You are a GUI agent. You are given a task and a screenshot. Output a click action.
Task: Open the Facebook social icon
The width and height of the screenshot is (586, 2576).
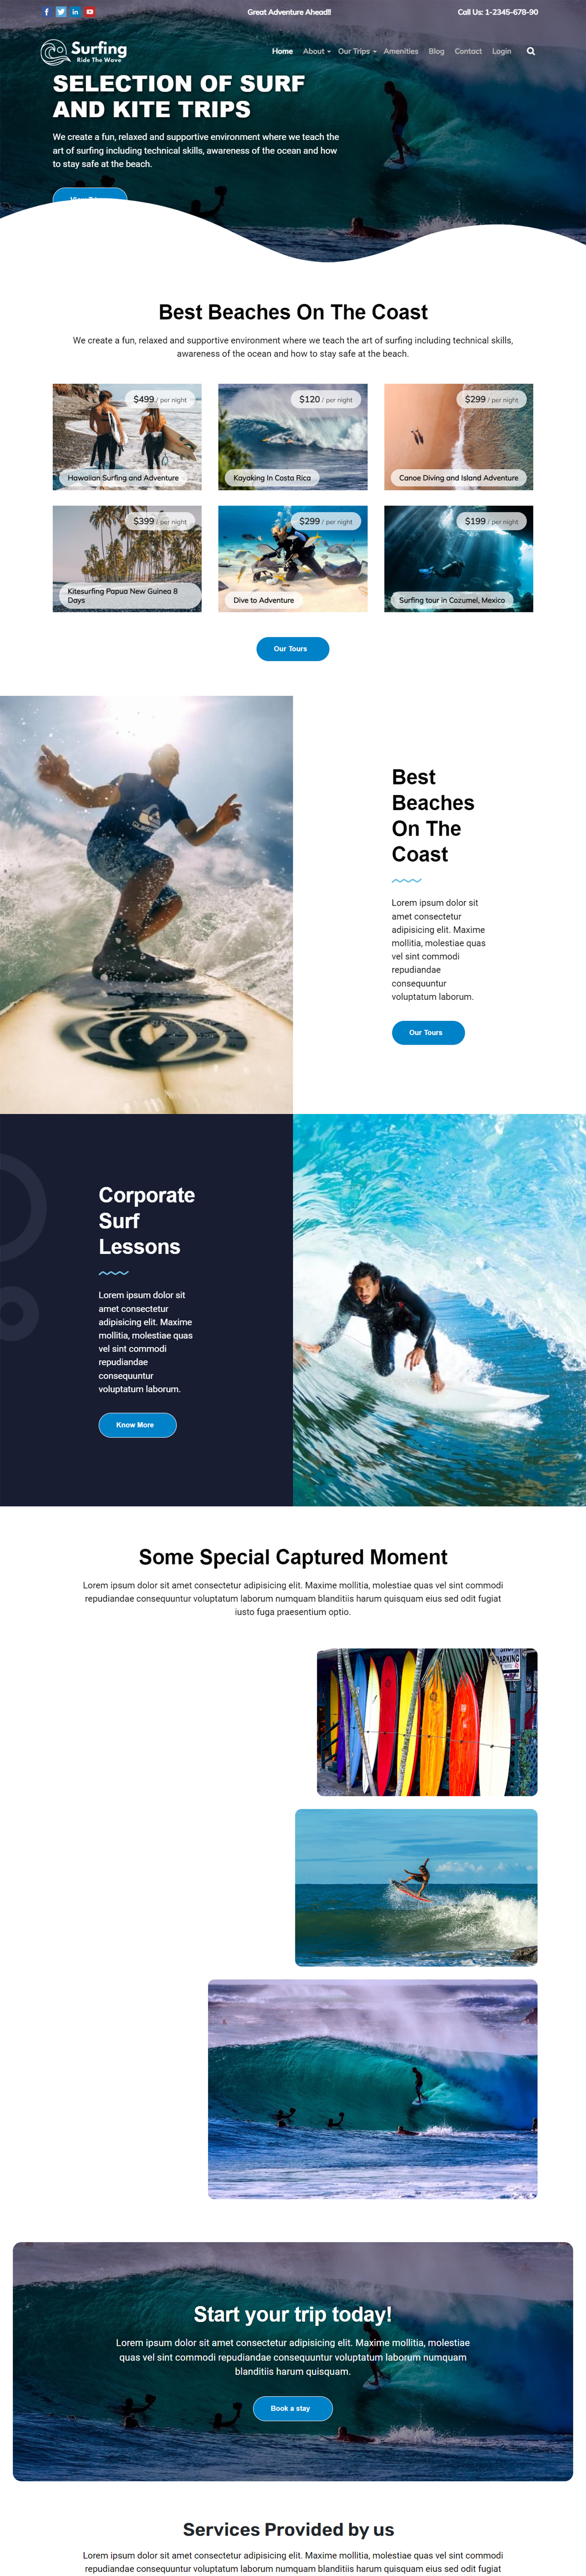(46, 12)
